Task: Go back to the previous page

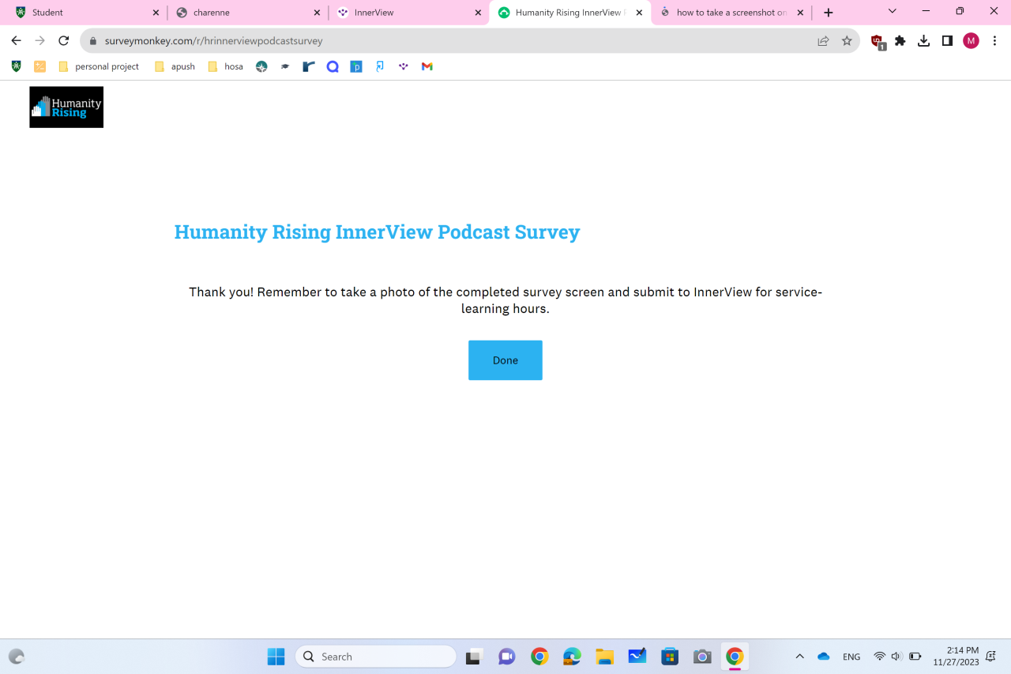Action: point(16,41)
